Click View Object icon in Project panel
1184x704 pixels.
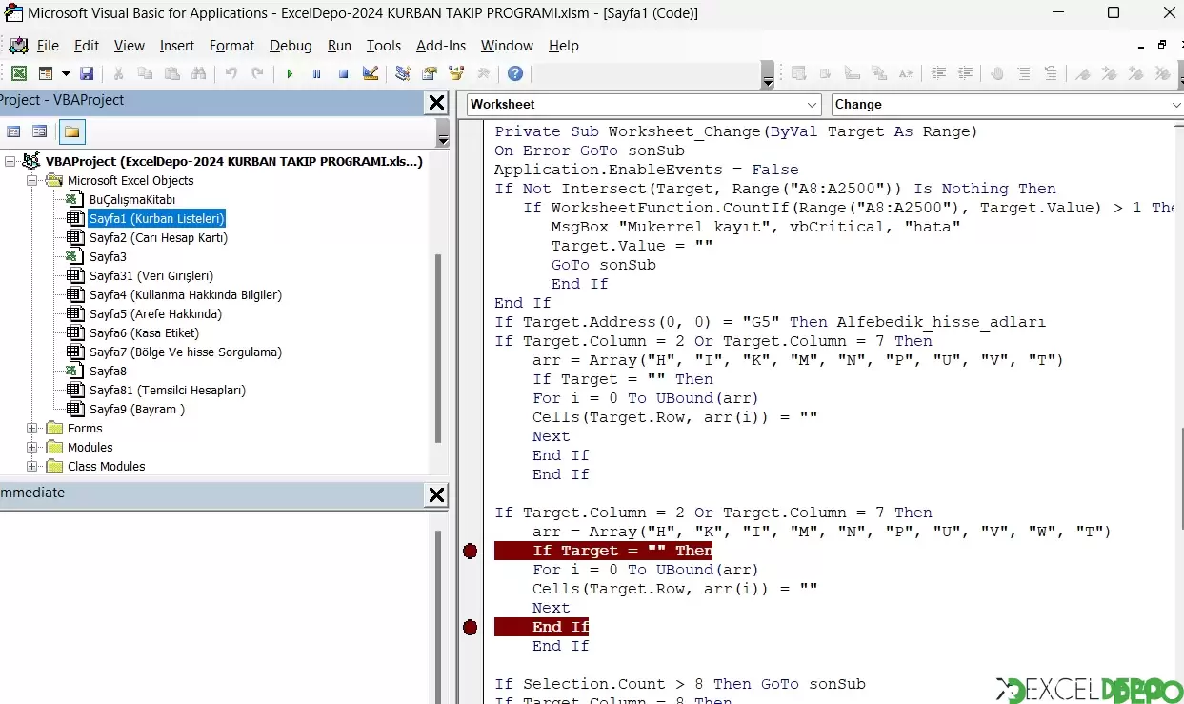pos(40,131)
